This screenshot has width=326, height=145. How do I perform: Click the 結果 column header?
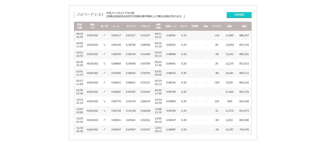pos(229,26)
